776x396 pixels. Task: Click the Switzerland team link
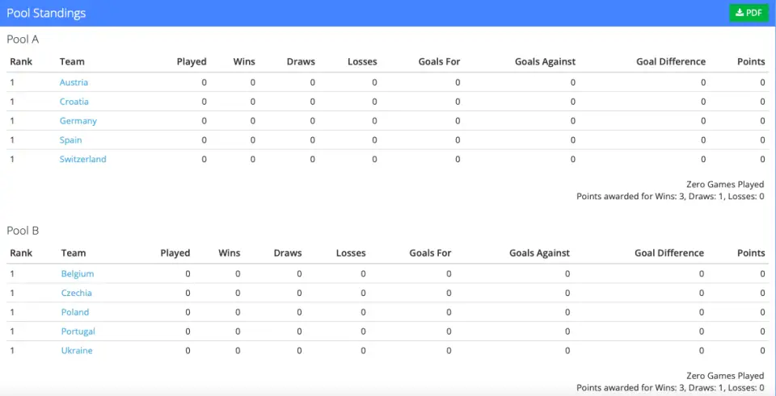pos(82,160)
